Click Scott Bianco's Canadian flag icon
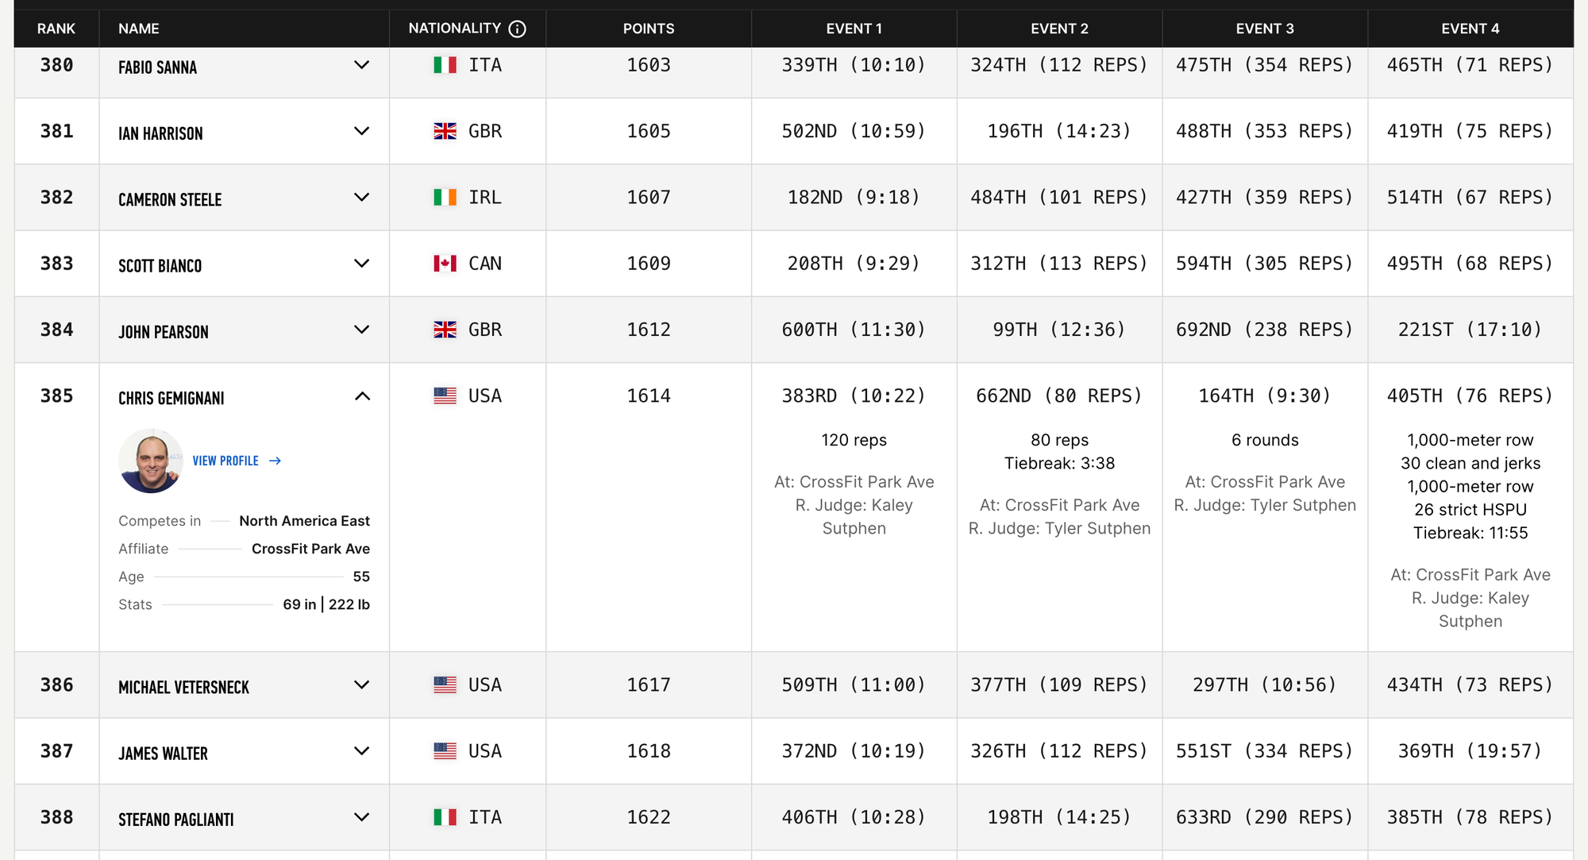 click(x=445, y=264)
